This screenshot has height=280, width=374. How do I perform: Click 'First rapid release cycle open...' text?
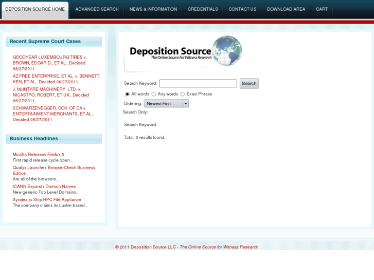click(x=43, y=160)
